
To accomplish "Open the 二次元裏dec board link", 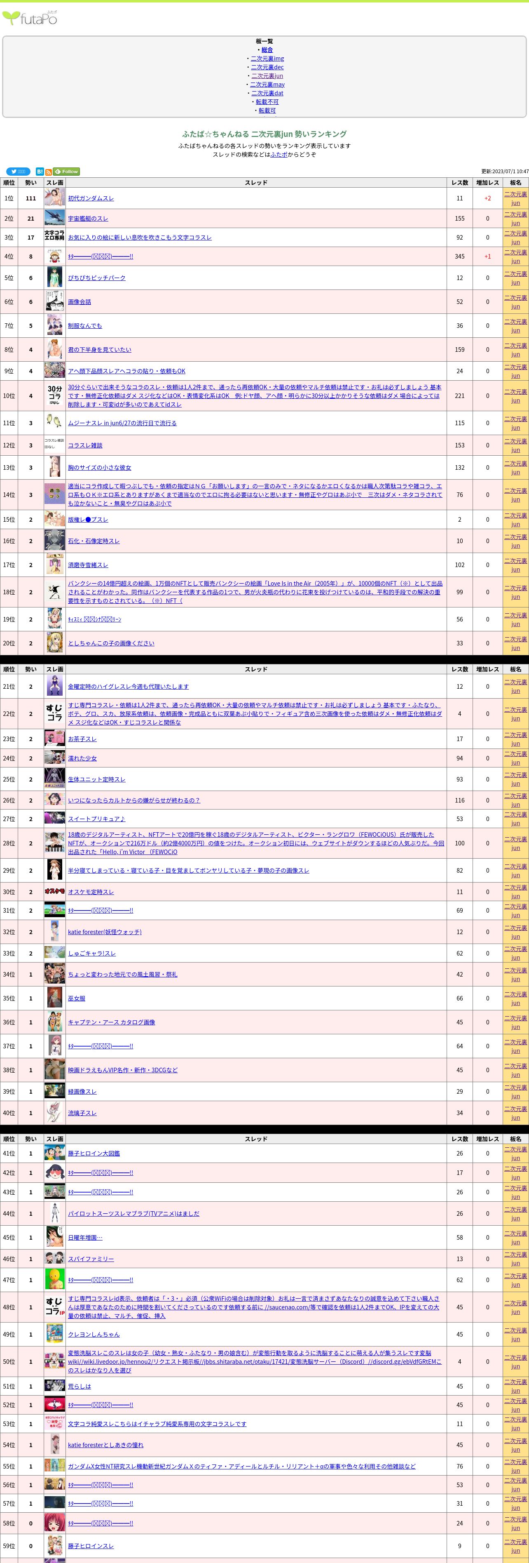I will (x=267, y=67).
